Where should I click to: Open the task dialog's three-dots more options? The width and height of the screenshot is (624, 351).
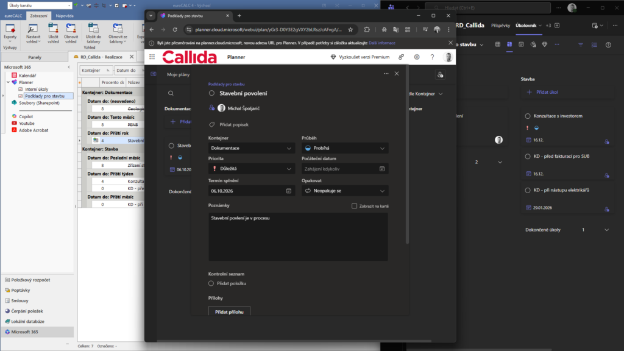386,74
